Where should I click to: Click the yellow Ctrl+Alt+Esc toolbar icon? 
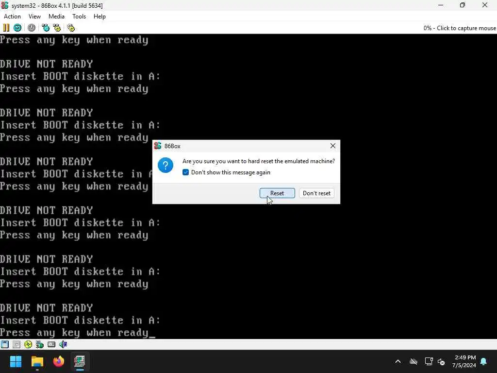click(x=57, y=28)
